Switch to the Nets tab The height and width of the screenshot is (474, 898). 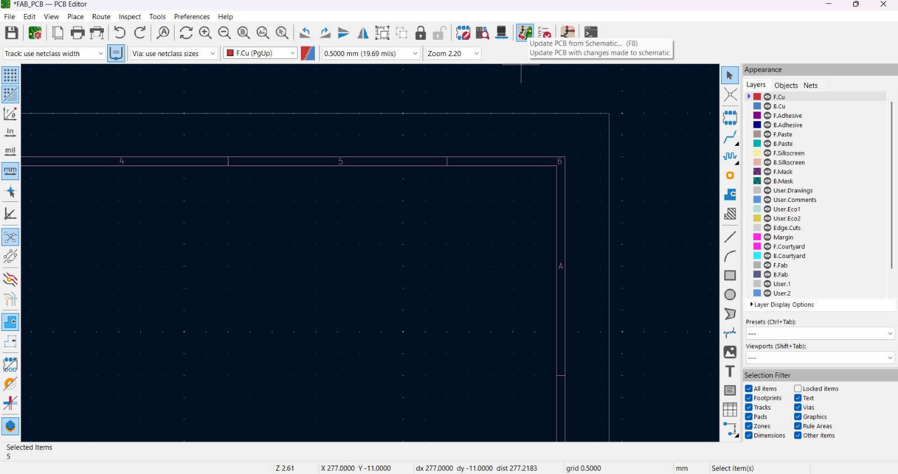click(810, 85)
